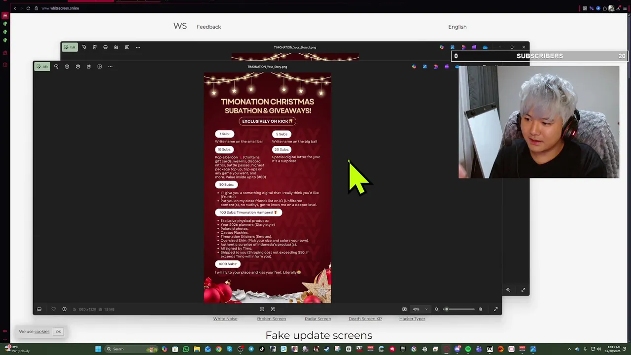Accept cookies with OK button

[x=58, y=332]
